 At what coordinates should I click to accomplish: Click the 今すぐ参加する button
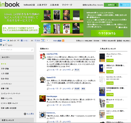[107, 33]
